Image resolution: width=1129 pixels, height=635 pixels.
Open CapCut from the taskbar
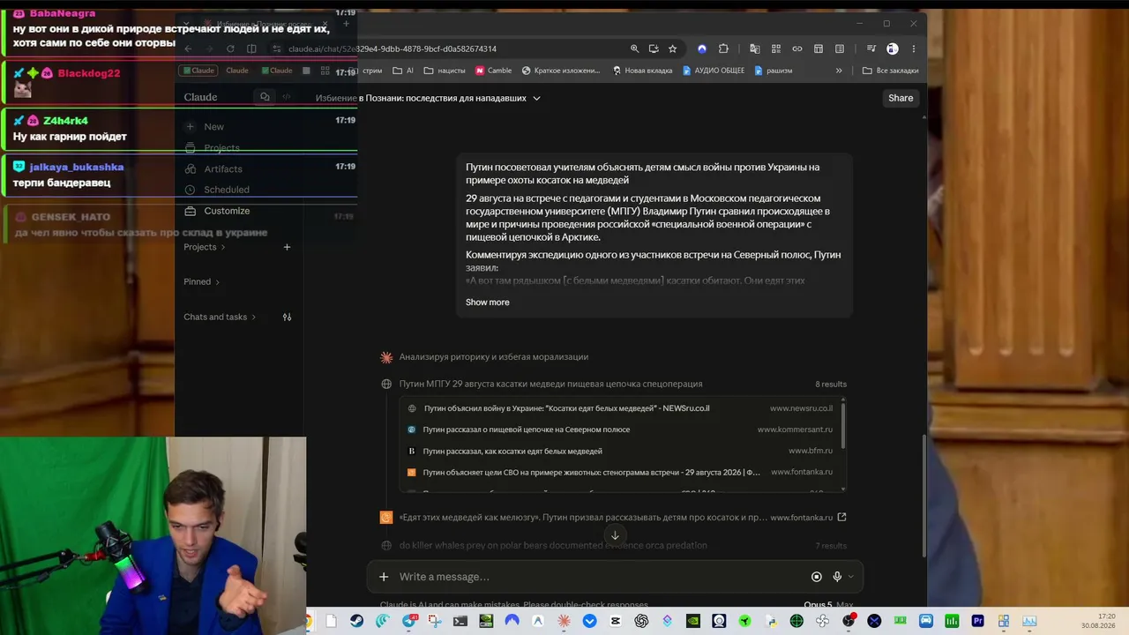[616, 621]
